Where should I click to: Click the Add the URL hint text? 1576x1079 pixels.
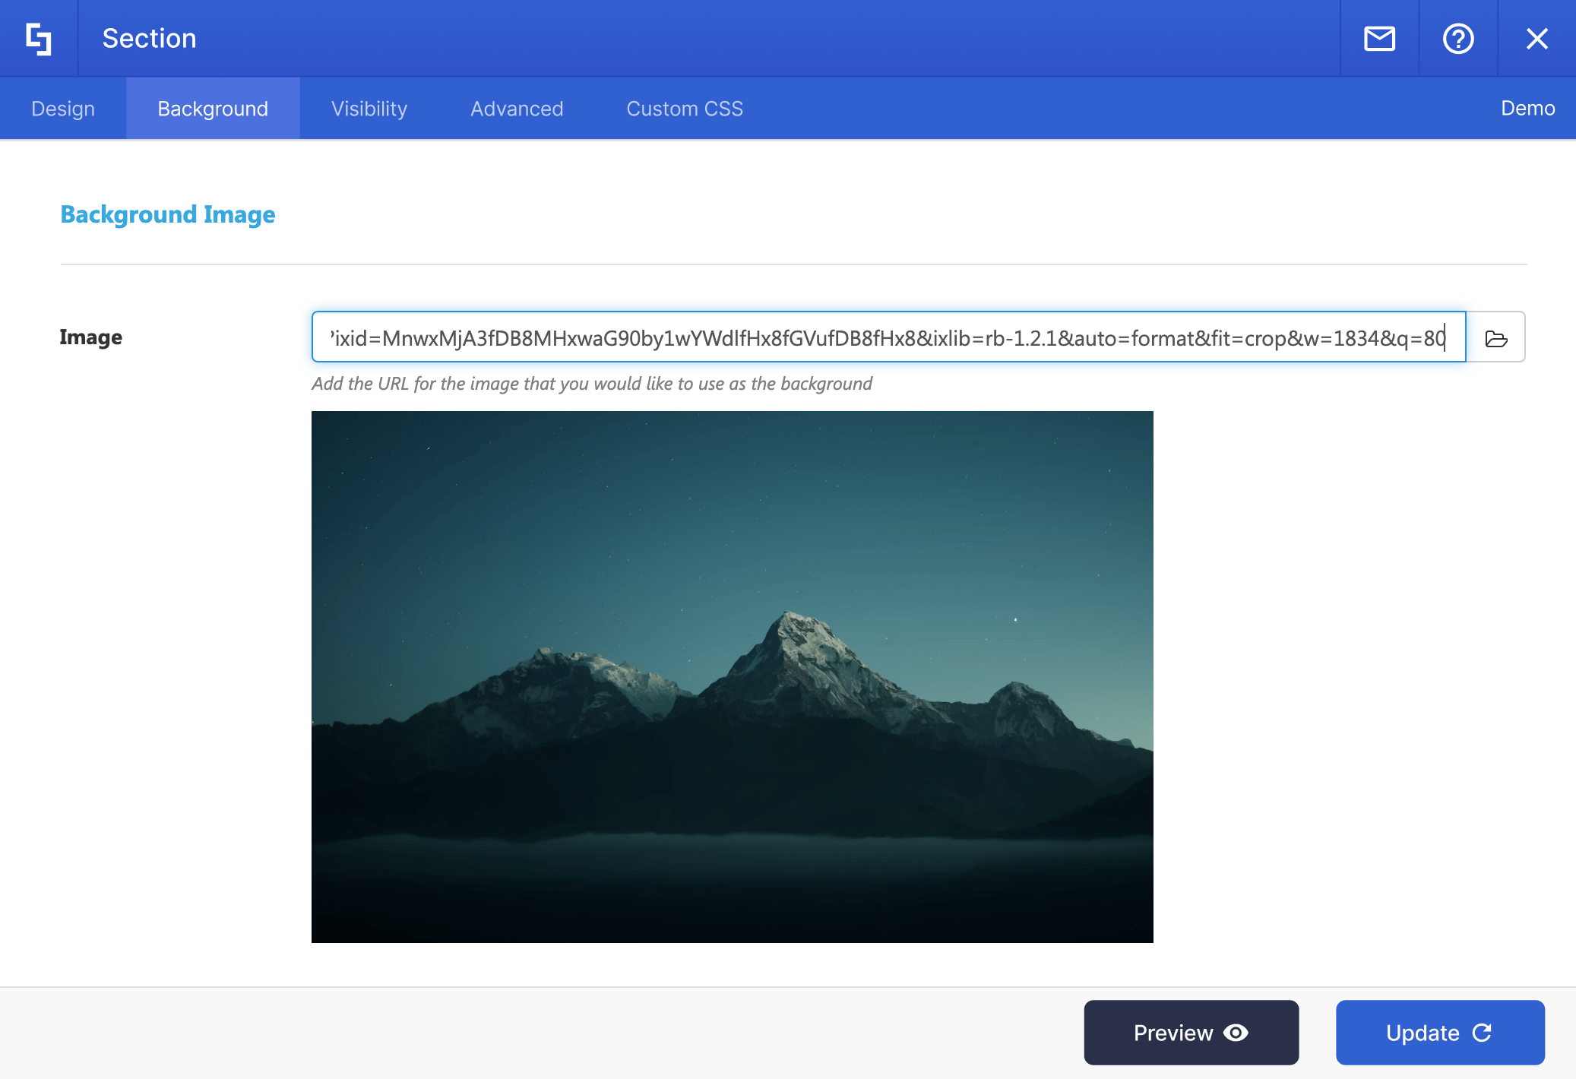point(592,384)
